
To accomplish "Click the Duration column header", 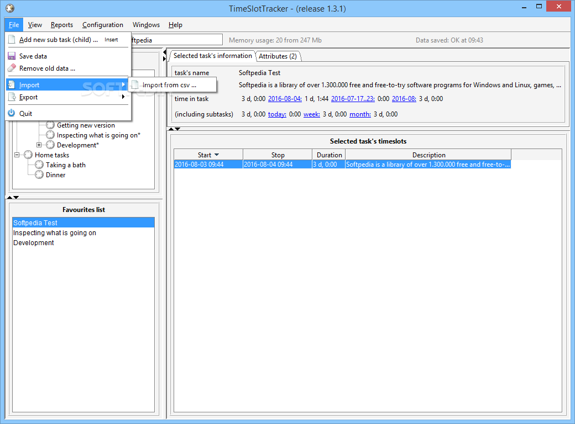I will 329,155.
